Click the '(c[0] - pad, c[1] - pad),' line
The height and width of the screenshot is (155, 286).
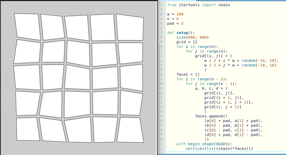233,130
